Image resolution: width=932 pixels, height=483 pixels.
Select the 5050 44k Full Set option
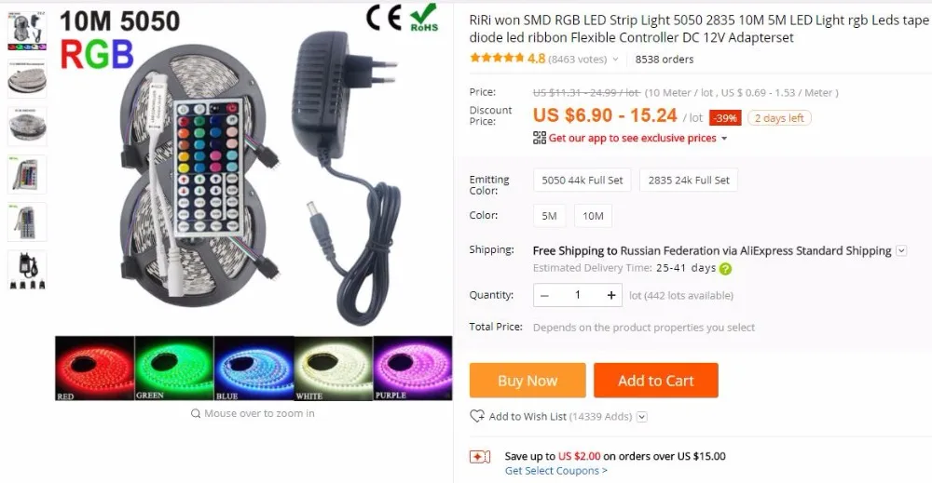point(582,181)
